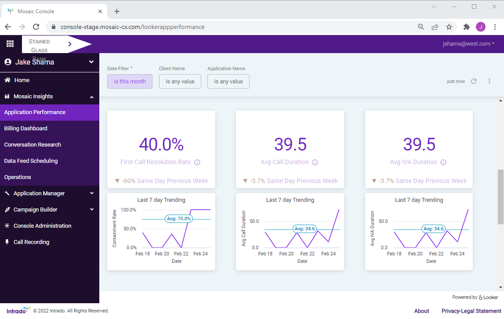
Task: Open Call Recording via its microphone icon
Action: (x=7, y=242)
